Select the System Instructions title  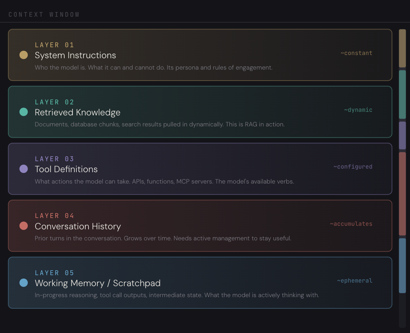(75, 55)
